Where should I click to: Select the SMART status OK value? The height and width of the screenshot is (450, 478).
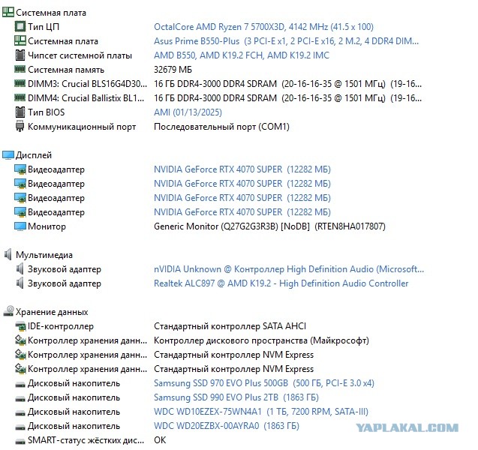(x=160, y=440)
